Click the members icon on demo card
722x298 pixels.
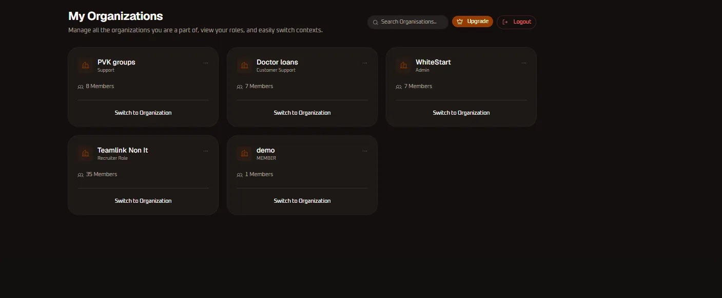[x=240, y=175]
